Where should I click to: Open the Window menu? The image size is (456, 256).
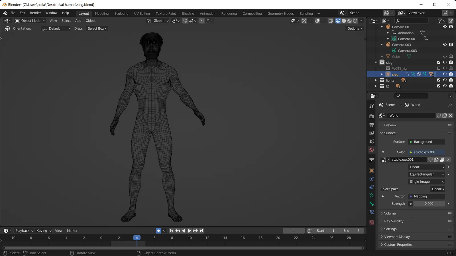[x=51, y=13]
